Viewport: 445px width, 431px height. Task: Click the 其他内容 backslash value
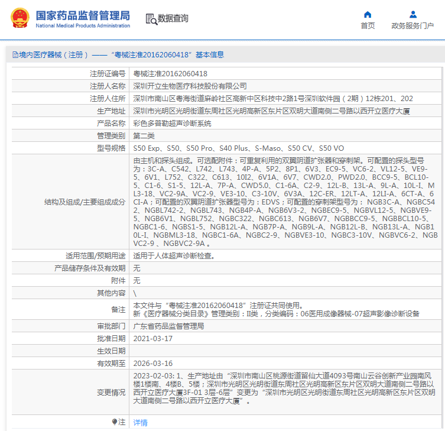point(135,293)
